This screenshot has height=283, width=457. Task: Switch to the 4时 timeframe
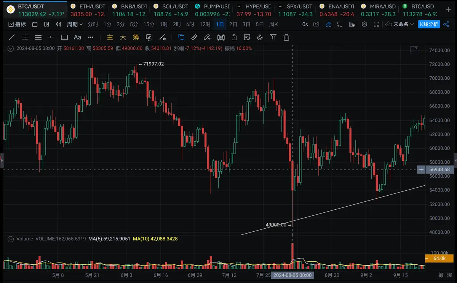(x=190, y=24)
